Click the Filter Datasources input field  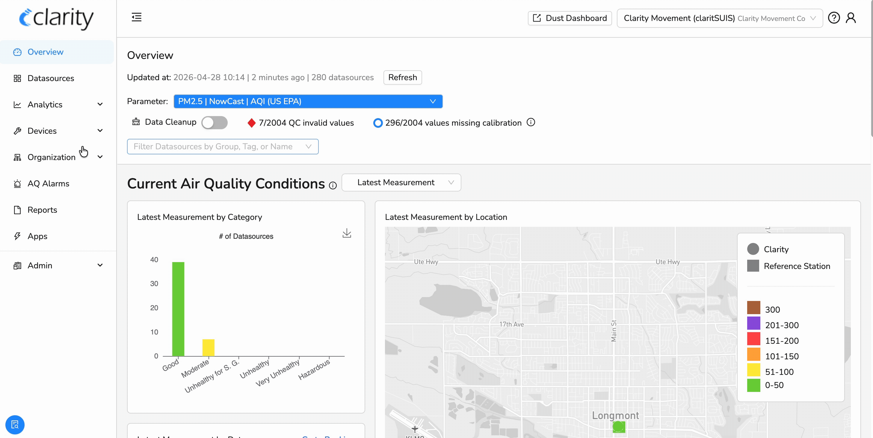click(x=223, y=147)
